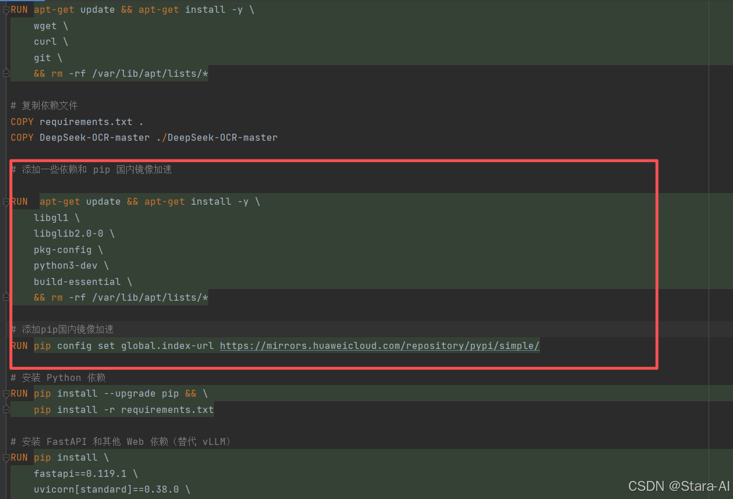Viewport: 733px width, 499px height.
Task: Click fold end marker after build-essential line
Action: point(6,298)
